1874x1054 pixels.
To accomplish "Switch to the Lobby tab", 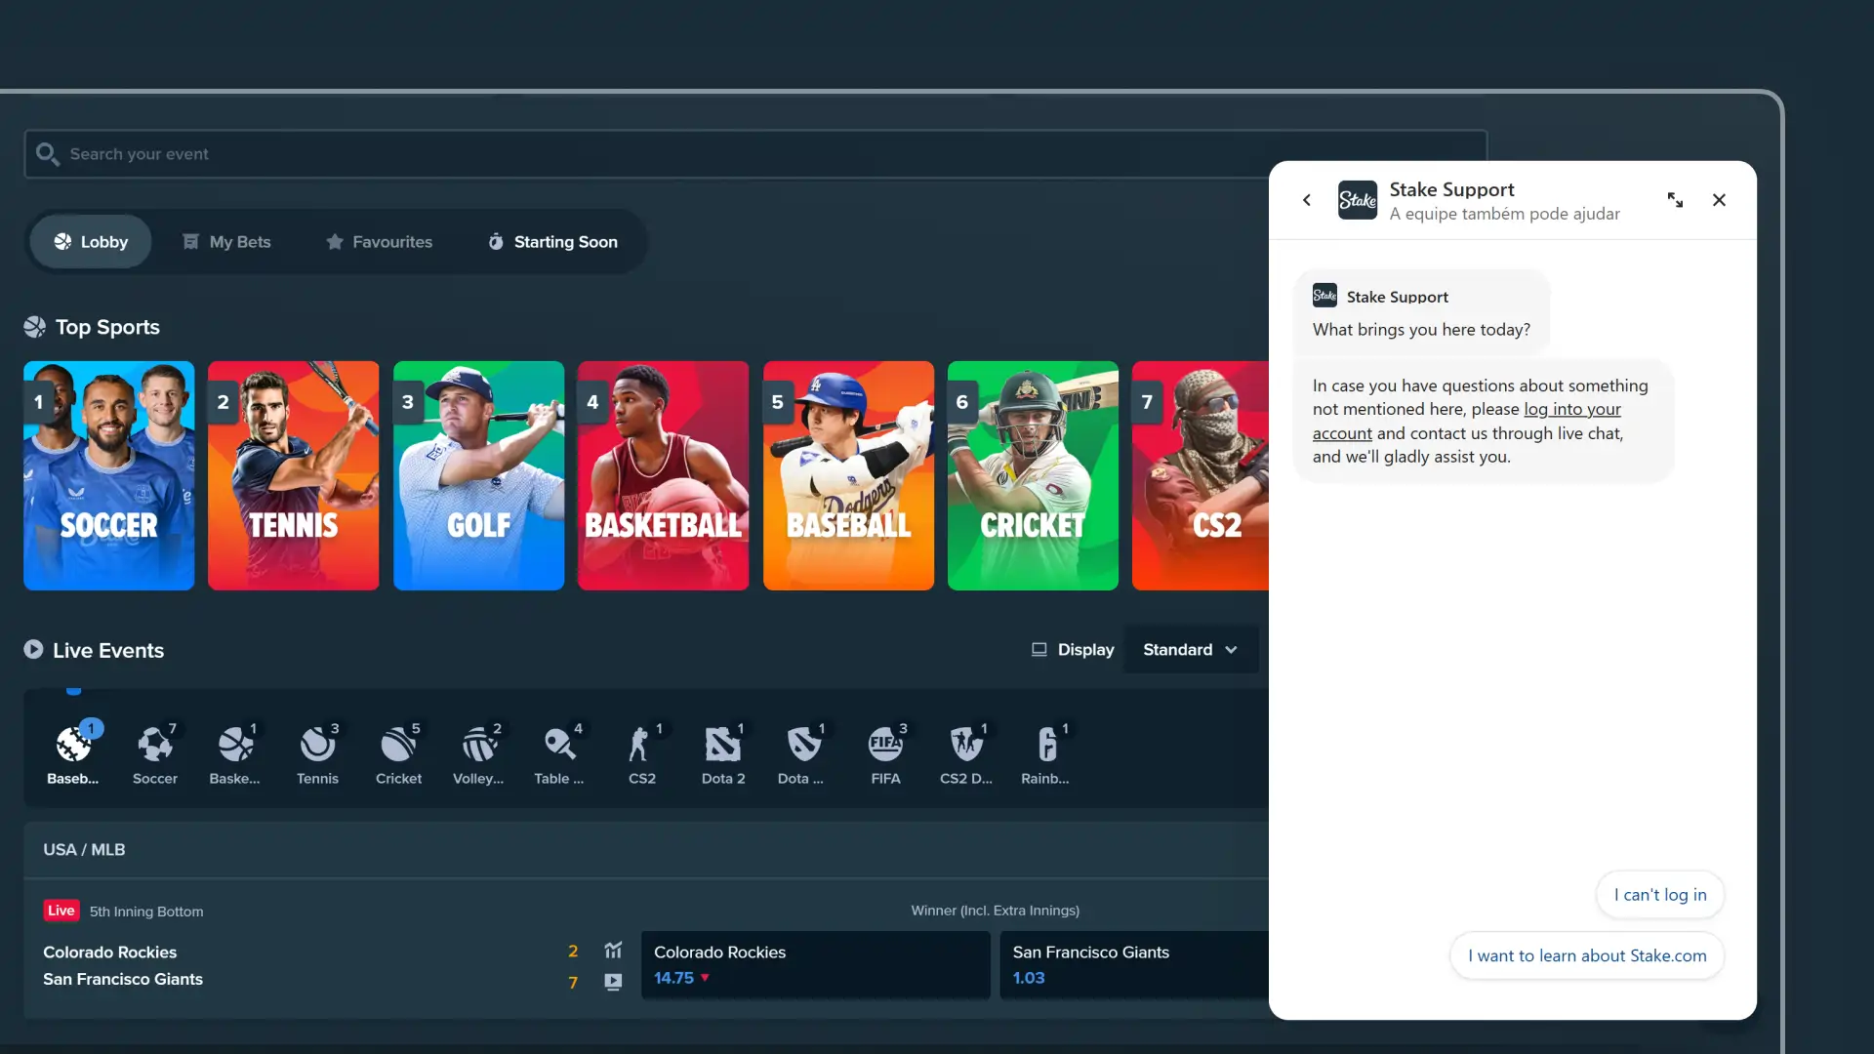I will 91,242.
